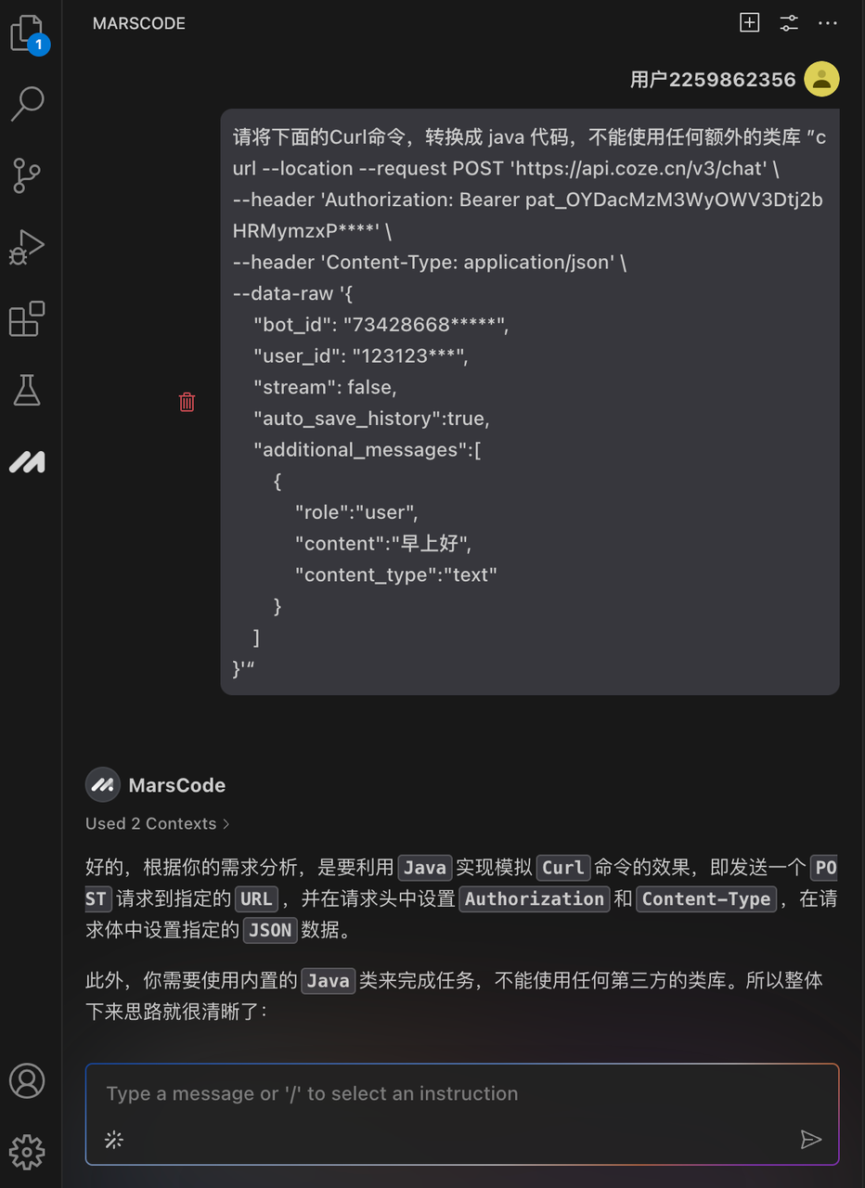This screenshot has height=1188, width=865.
Task: Start a new chat with plus icon
Action: [749, 23]
